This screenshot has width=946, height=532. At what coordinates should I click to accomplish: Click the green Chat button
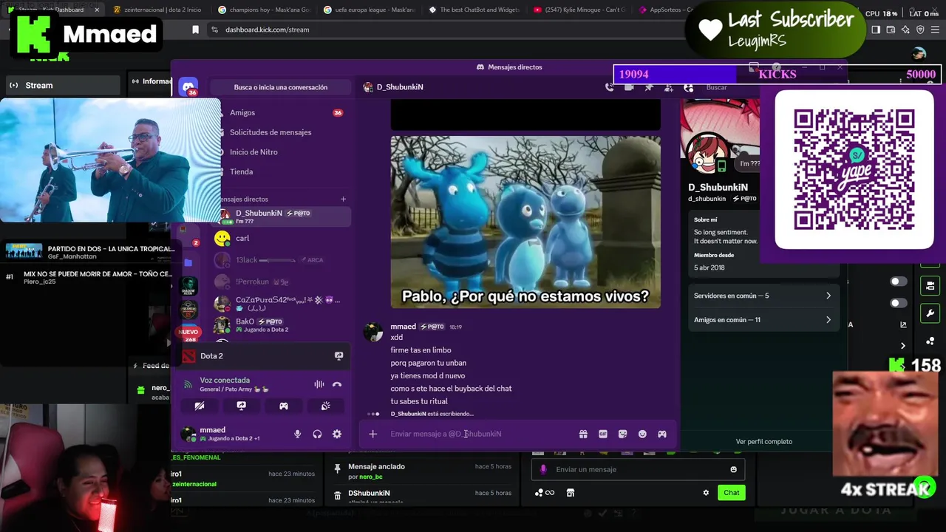point(732,493)
